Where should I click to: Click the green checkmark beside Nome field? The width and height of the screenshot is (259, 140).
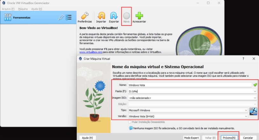pyautogui.click(x=255, y=85)
